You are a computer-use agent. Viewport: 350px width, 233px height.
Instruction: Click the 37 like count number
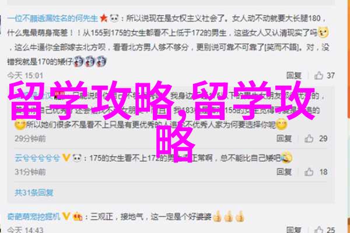(331, 76)
